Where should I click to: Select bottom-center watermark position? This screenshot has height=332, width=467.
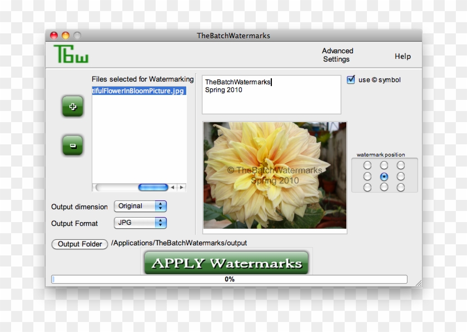384,187
